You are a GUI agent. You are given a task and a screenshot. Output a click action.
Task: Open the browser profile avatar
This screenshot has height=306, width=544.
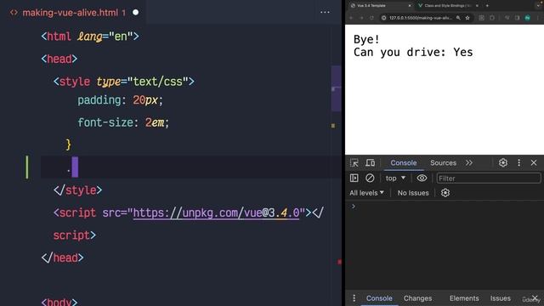(527, 18)
